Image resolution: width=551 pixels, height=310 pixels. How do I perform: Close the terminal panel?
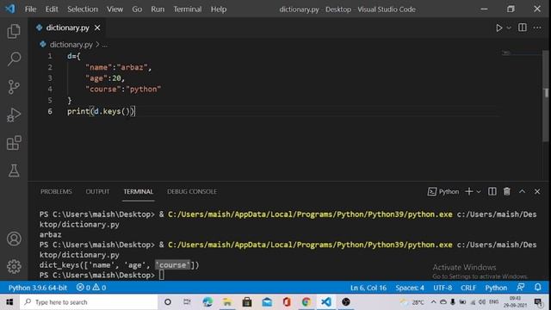pos(537,191)
